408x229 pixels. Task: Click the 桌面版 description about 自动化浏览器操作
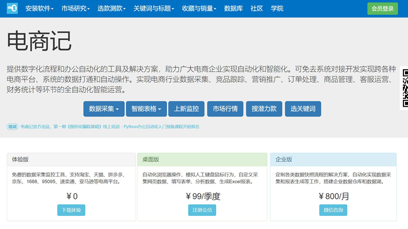click(200, 178)
